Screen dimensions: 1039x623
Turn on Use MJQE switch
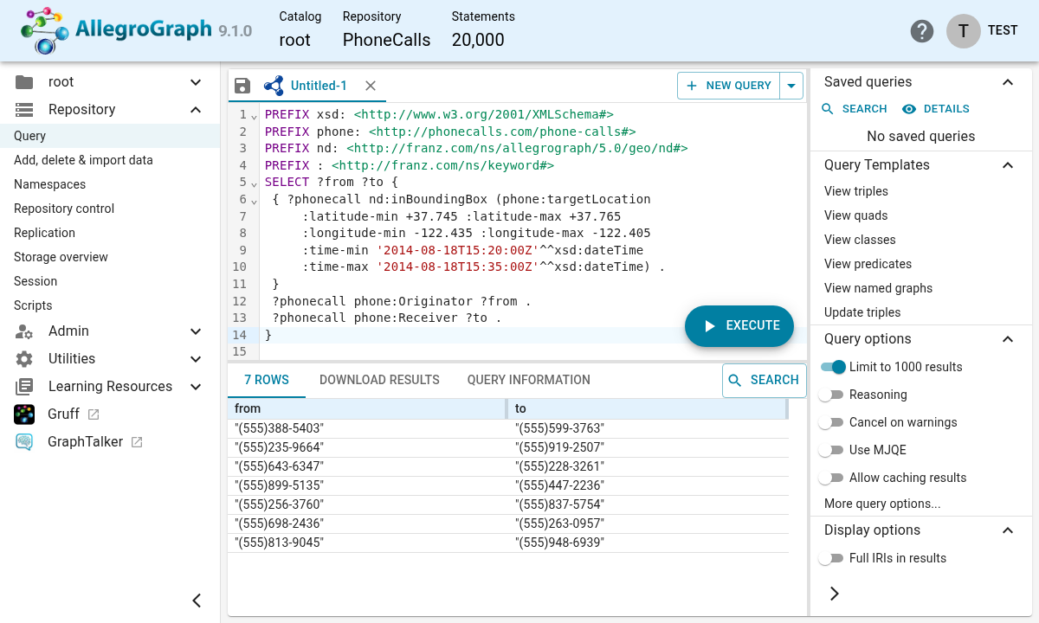pos(831,450)
